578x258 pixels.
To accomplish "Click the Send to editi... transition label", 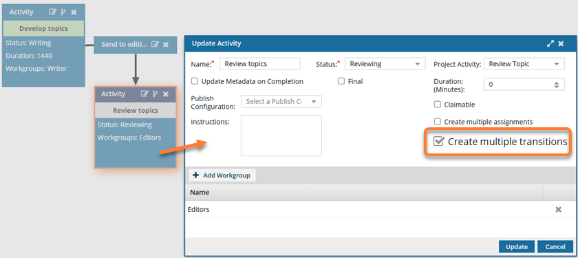I will coord(125,44).
